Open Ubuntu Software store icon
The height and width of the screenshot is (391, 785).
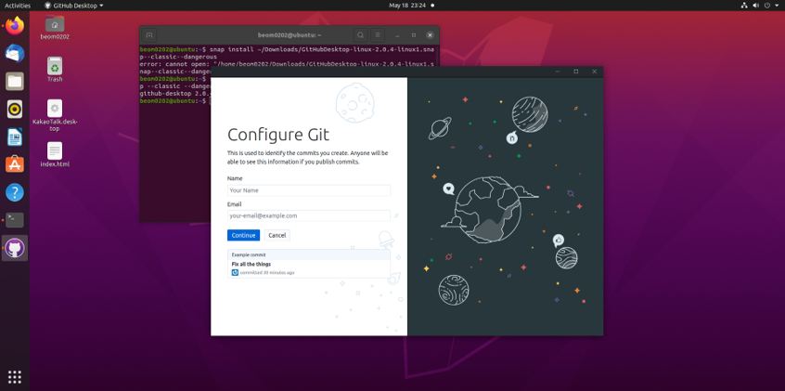coord(15,164)
